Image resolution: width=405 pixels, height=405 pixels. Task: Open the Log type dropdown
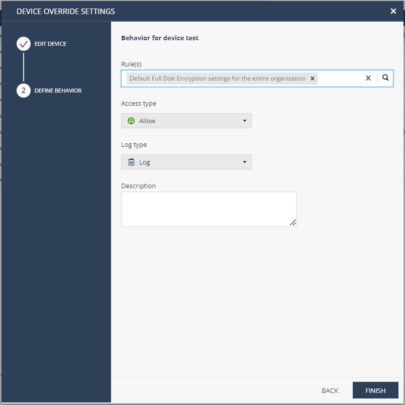186,162
